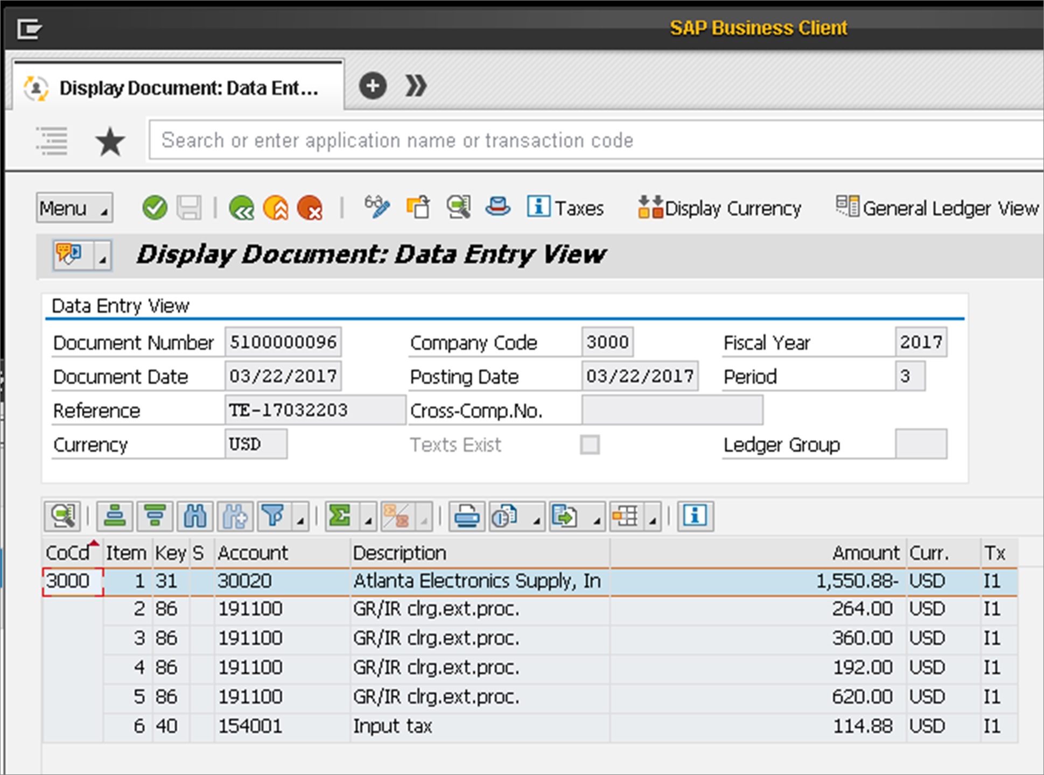
Task: Expand the Views dropdown arrow
Action: click(536, 518)
